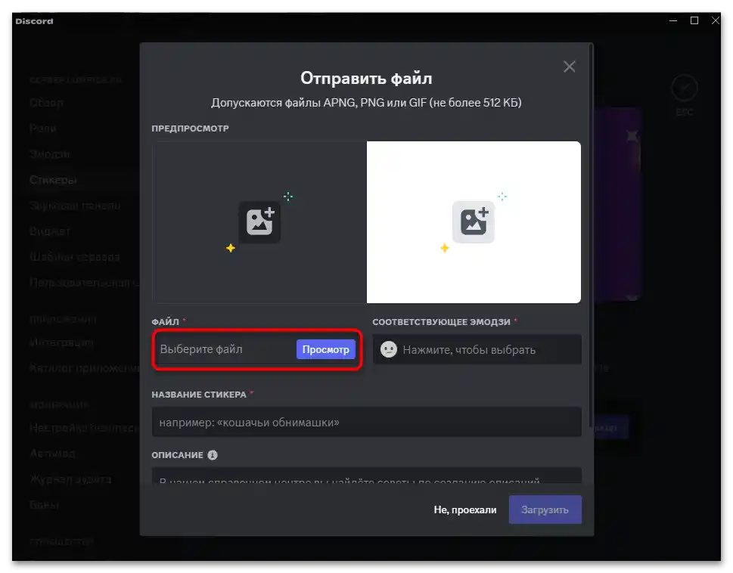Open Шаблон сервера in settings sidebar

[x=75, y=257]
